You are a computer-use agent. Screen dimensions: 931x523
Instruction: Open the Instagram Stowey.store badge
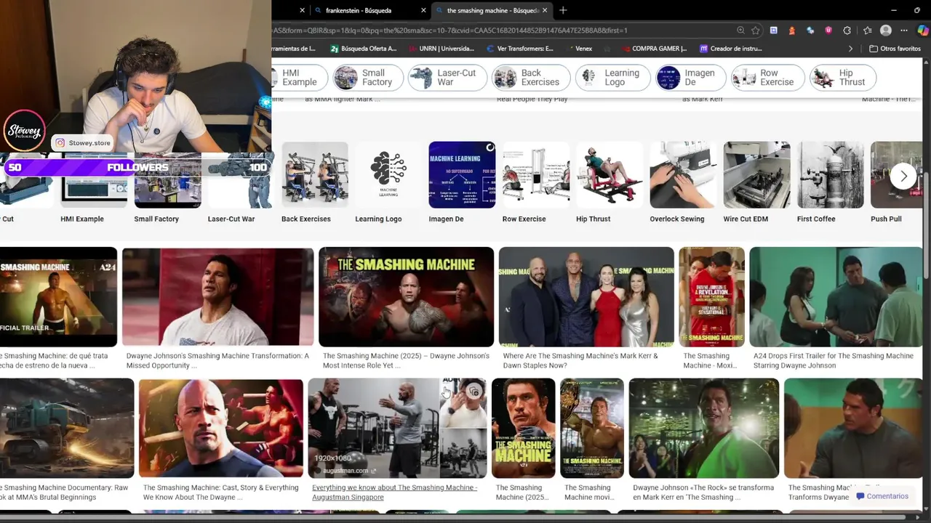click(x=83, y=143)
